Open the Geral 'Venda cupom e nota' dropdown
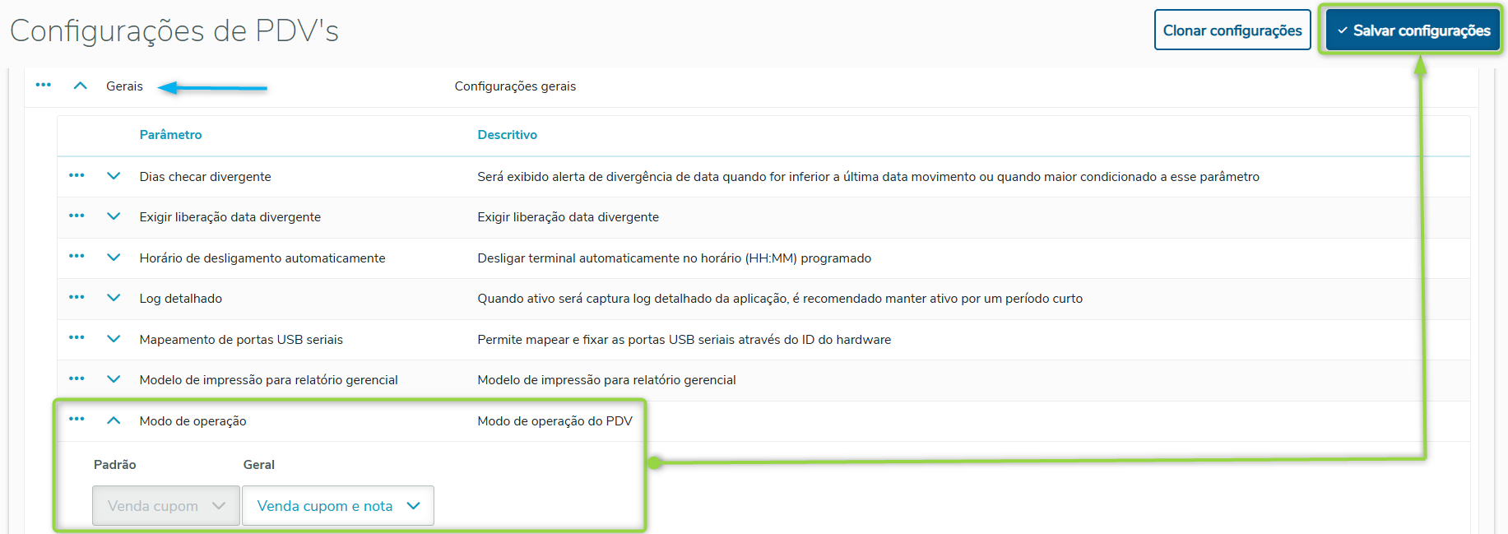This screenshot has width=1508, height=534. pyautogui.click(x=338, y=506)
